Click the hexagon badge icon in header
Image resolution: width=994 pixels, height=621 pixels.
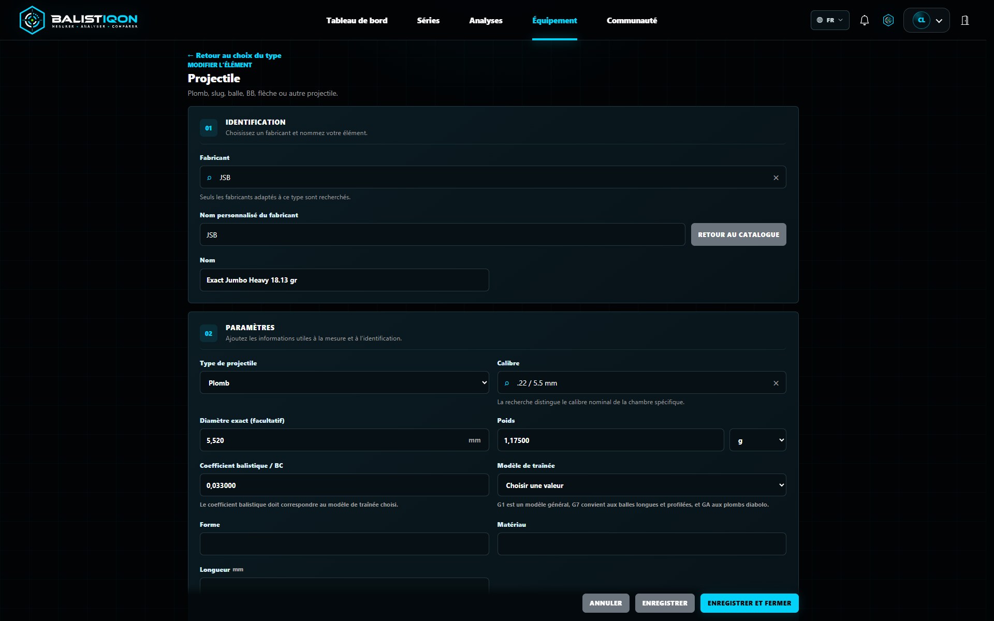[888, 20]
